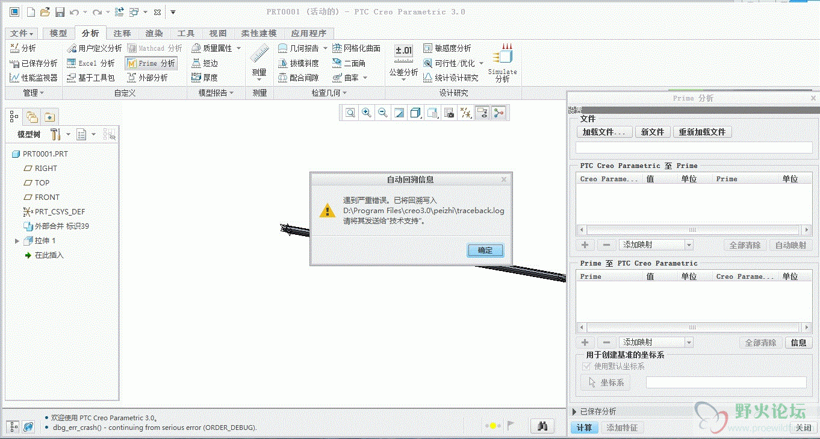Run 厚度 thickness check
This screenshot has width=820, height=439.
coord(205,78)
